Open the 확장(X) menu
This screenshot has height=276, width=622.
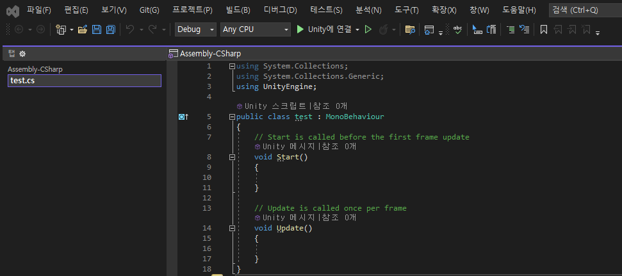click(445, 10)
